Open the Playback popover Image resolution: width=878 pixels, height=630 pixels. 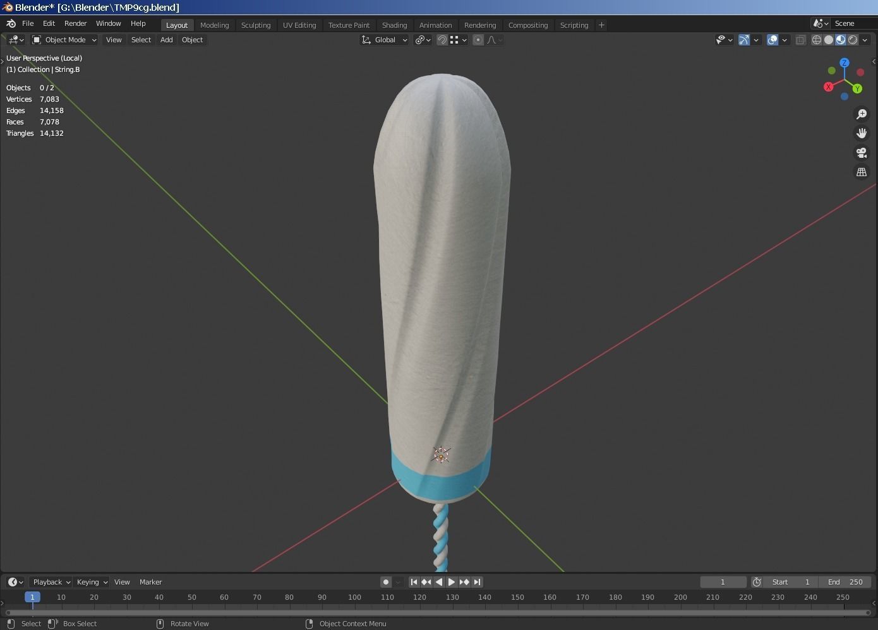[51, 582]
